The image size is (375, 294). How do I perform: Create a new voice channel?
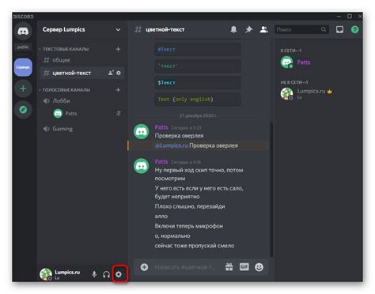[x=118, y=90]
